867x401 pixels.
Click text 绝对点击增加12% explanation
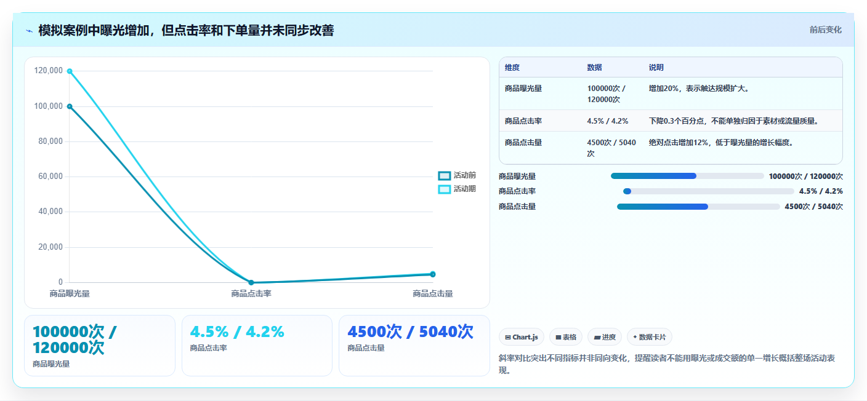pyautogui.click(x=720, y=143)
